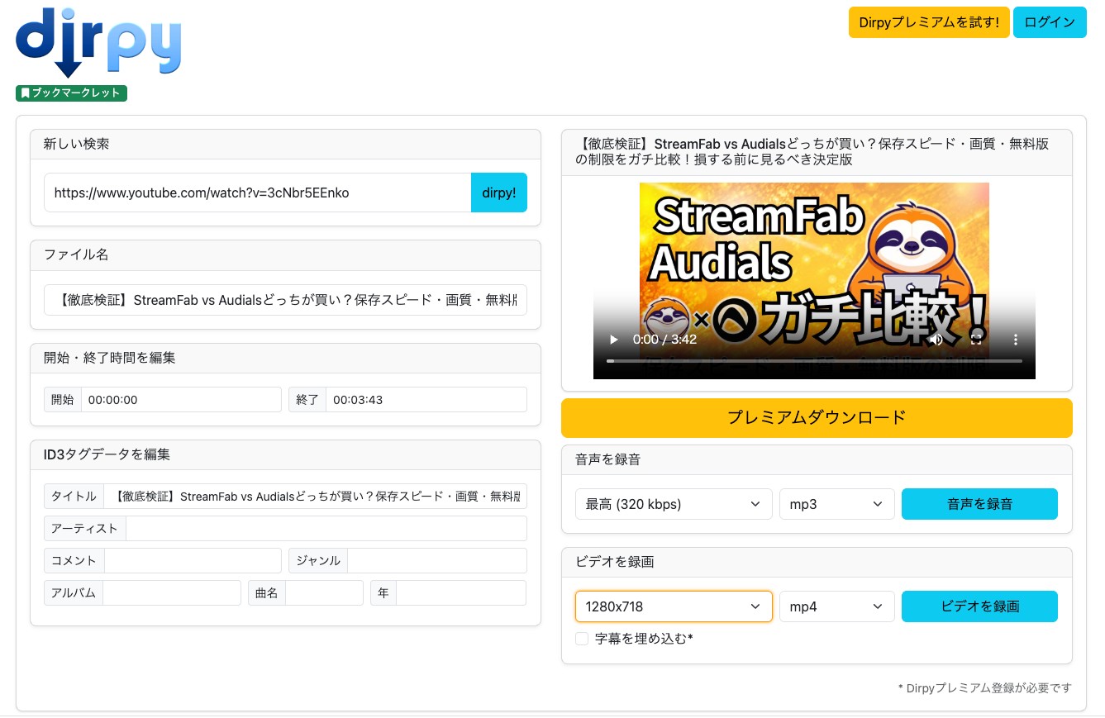
Task: Click the 新しい検索 panel heading
Action: coord(76,144)
